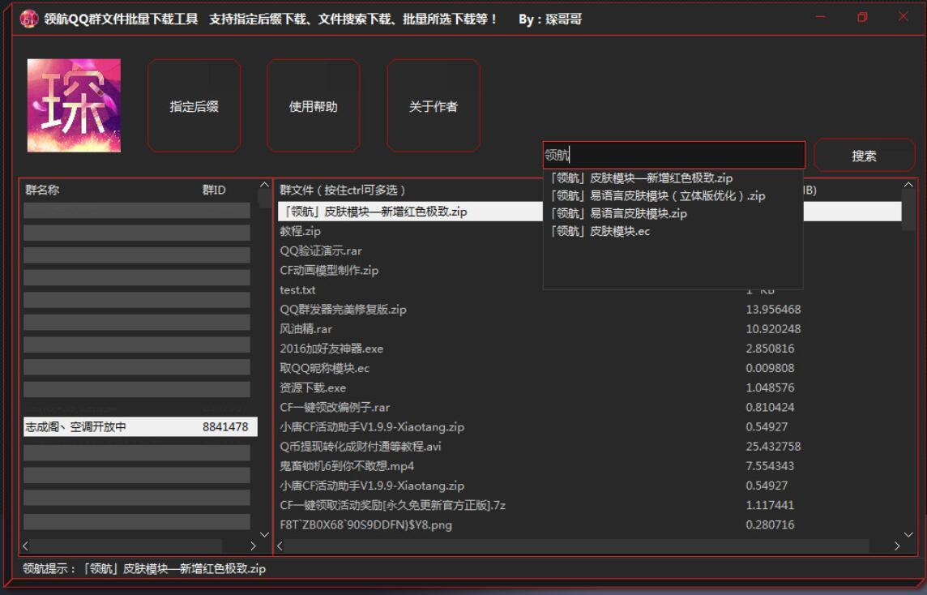Screen dimensions: 927x595
Task: Focus the search input containing 领航
Action: click(673, 155)
